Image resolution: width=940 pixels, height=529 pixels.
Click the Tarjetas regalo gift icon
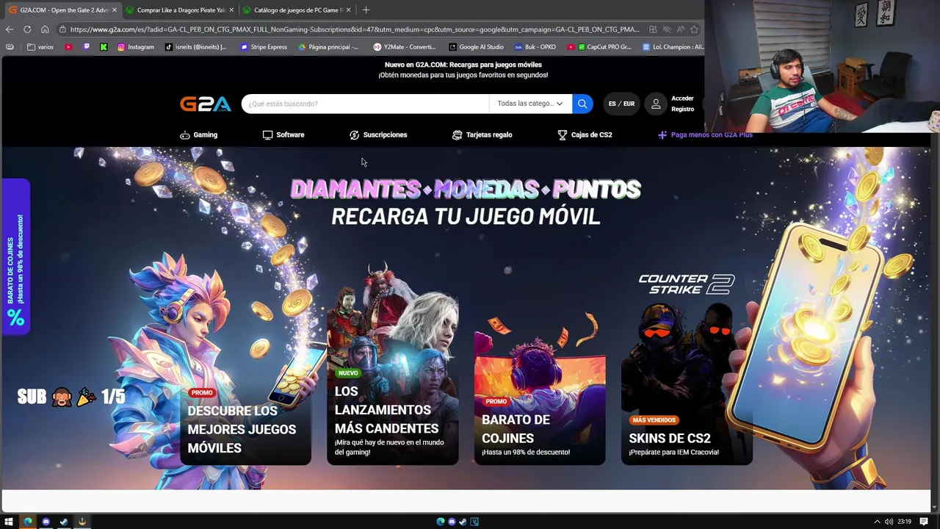pyautogui.click(x=457, y=135)
